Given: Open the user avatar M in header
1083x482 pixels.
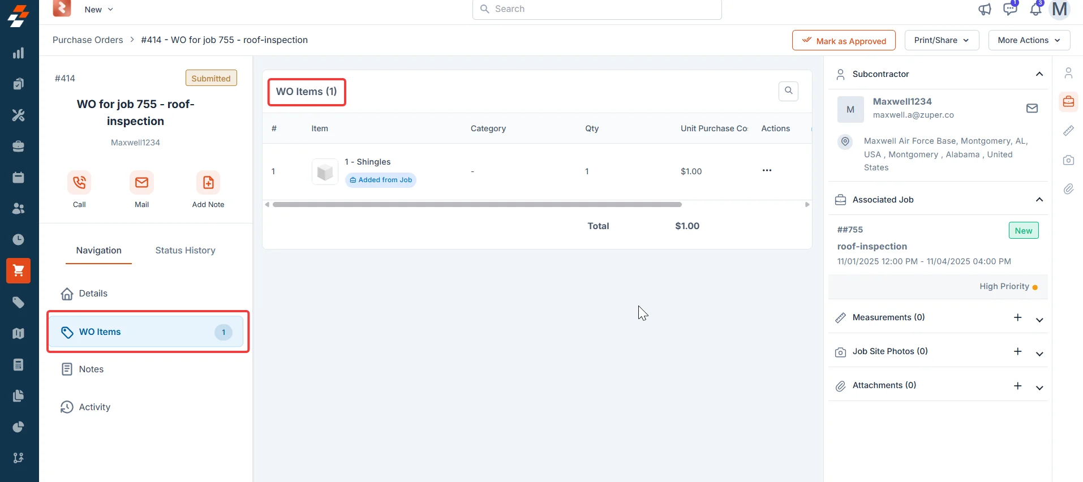Looking at the screenshot, I should 1060,9.
